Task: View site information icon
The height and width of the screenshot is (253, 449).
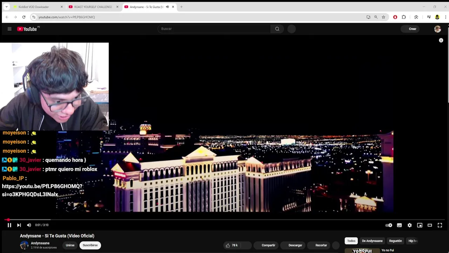Action: coord(34,17)
